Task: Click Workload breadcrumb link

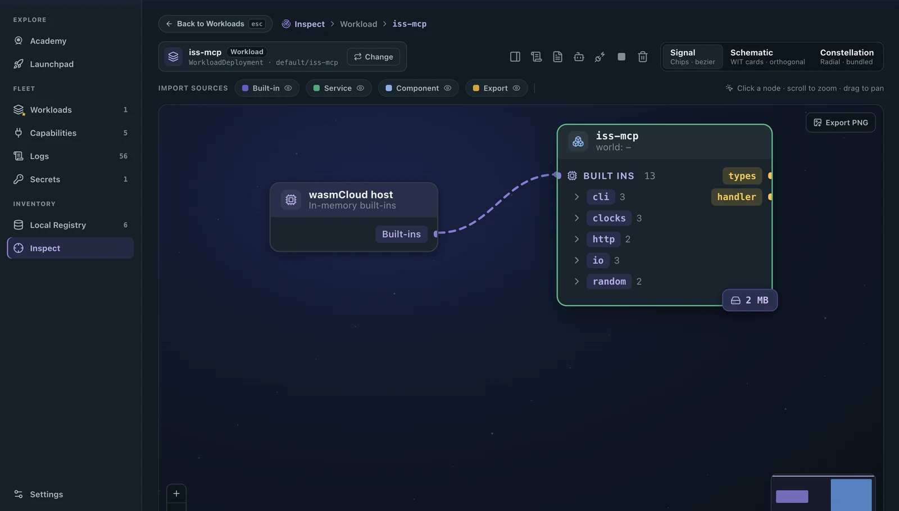Action: (x=358, y=24)
